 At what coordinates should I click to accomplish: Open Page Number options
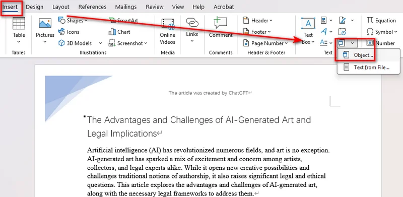(265, 43)
